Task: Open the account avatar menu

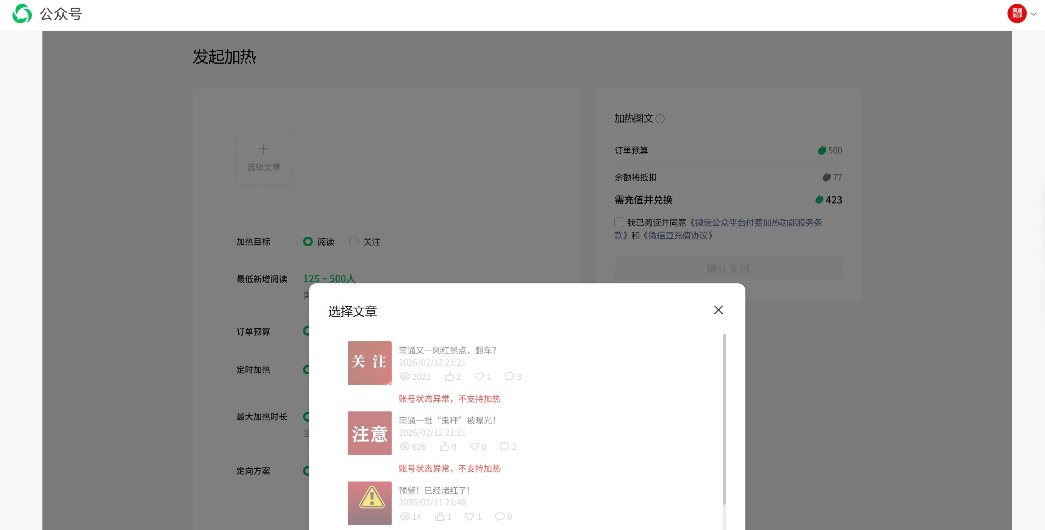Action: click(x=1017, y=14)
